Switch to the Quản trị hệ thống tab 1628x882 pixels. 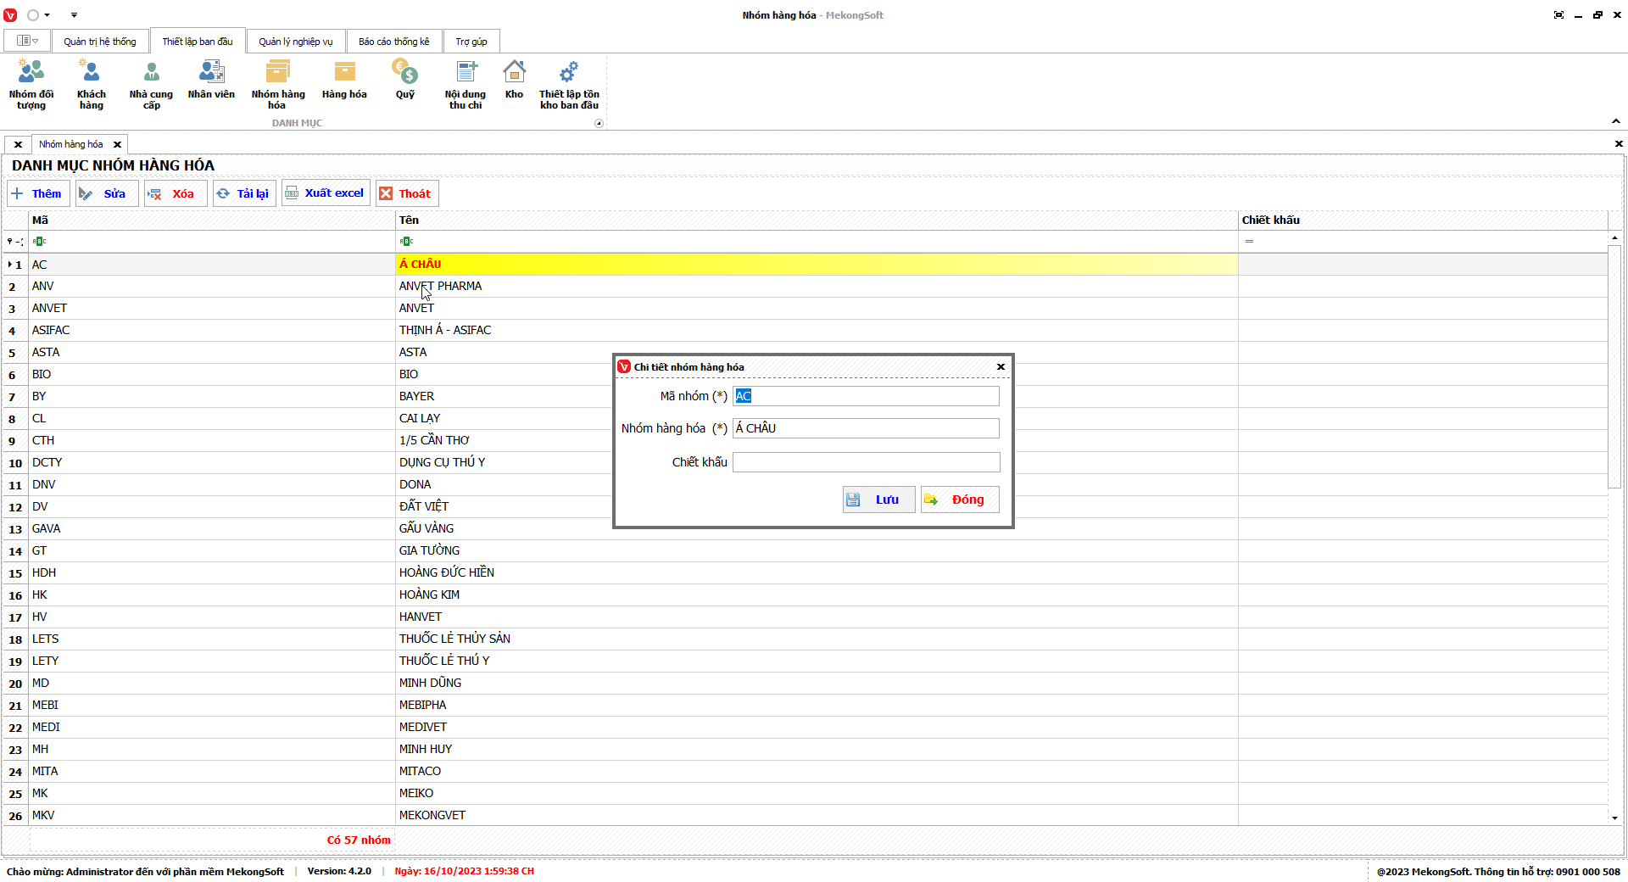[x=100, y=42]
